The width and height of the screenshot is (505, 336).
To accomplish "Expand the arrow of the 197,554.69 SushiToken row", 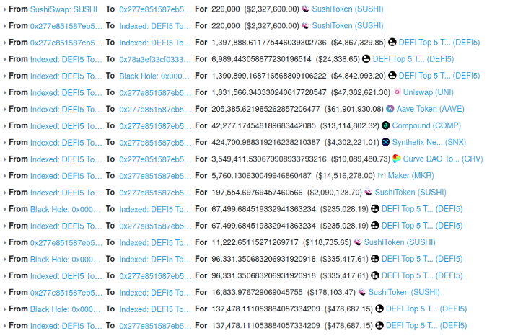I will tap(4, 193).
